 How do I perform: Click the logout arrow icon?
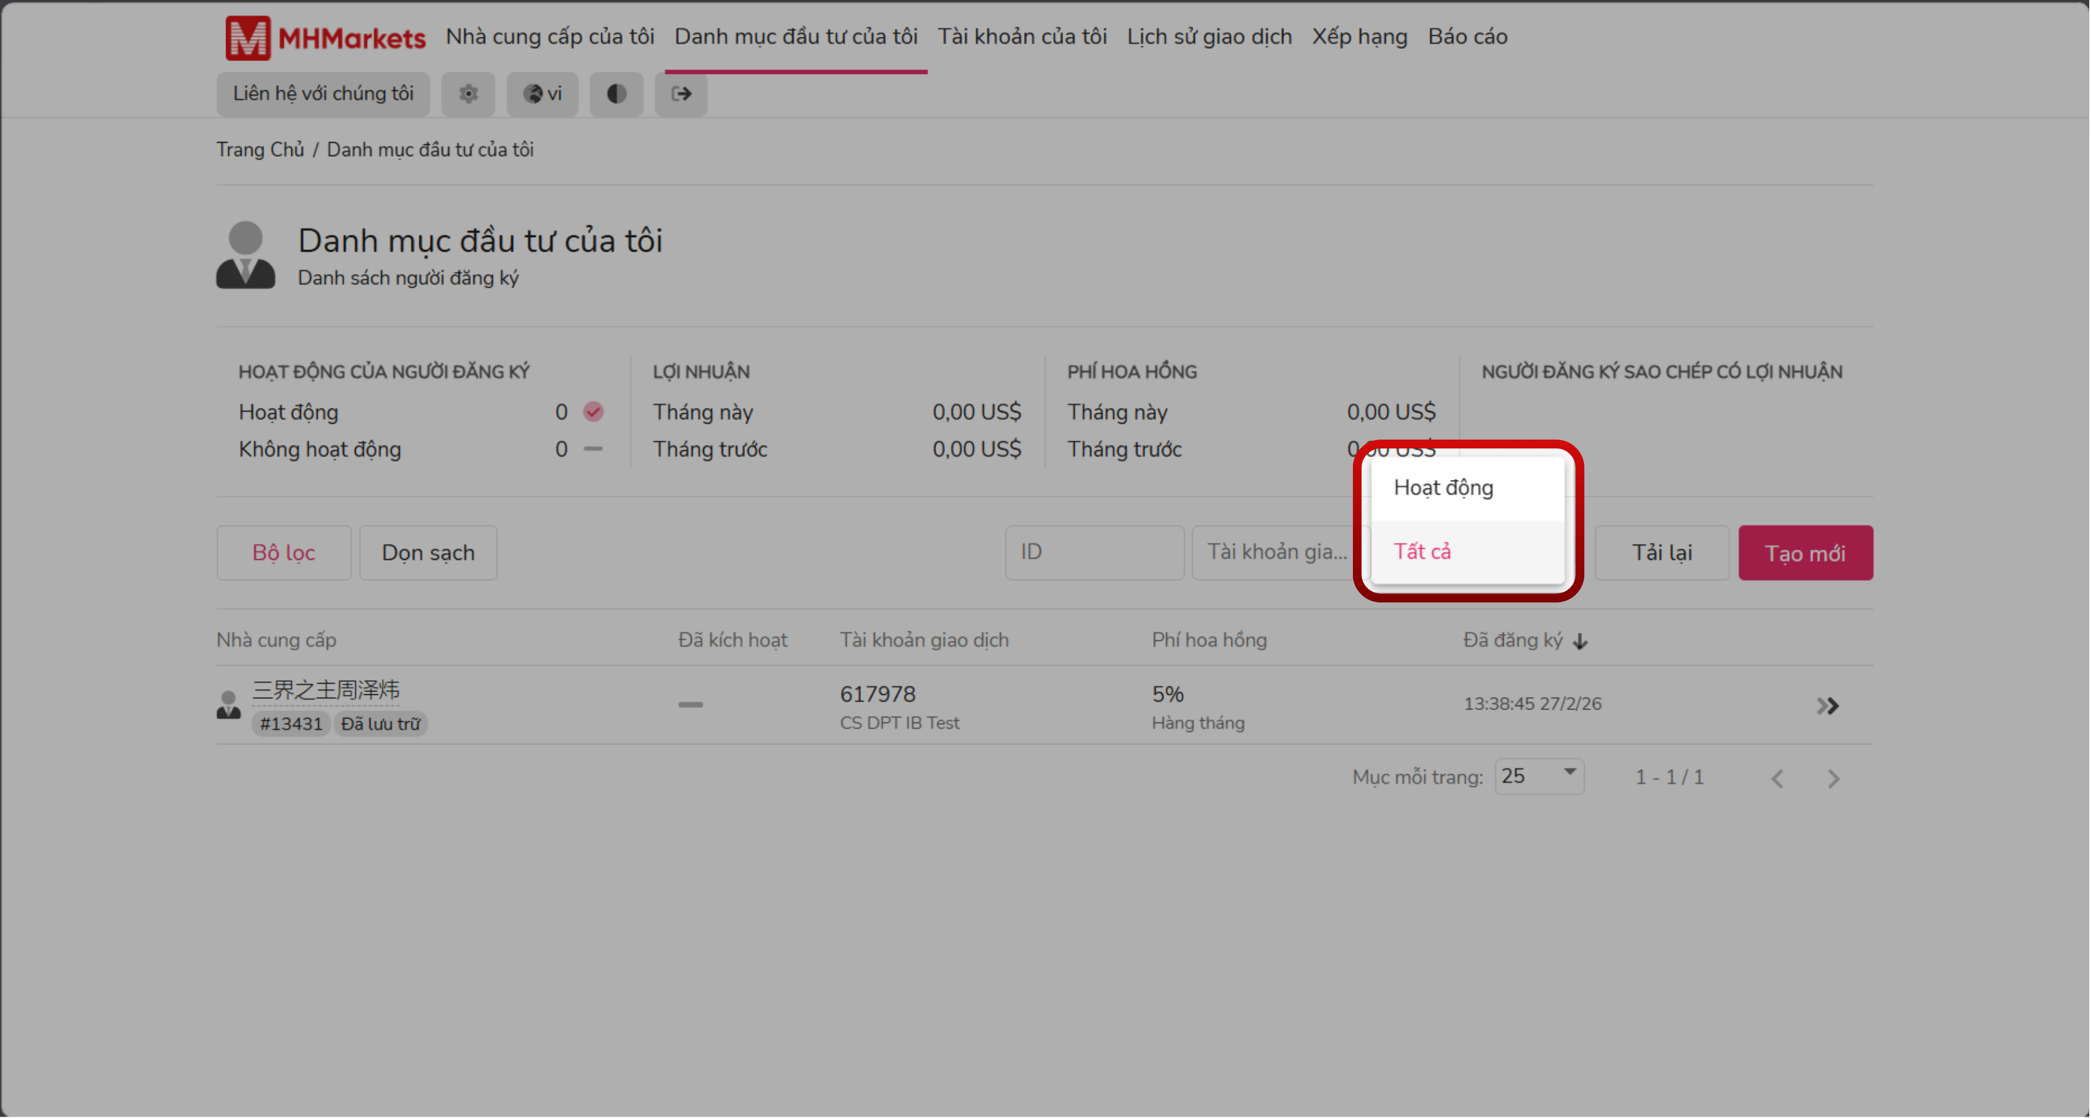point(681,94)
